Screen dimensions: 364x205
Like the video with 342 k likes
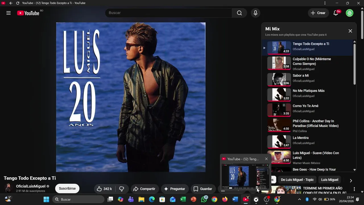[104, 189]
